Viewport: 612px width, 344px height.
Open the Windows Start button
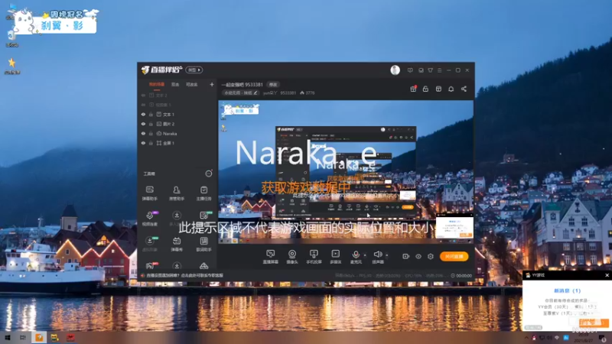coord(8,337)
